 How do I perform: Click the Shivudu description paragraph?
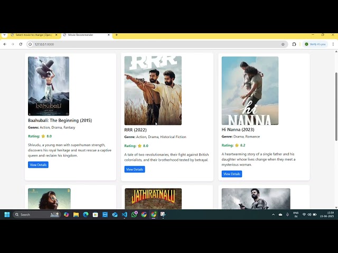[70, 150]
